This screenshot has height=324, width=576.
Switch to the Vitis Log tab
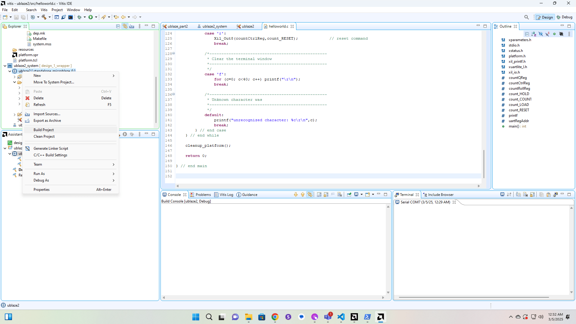226,194
